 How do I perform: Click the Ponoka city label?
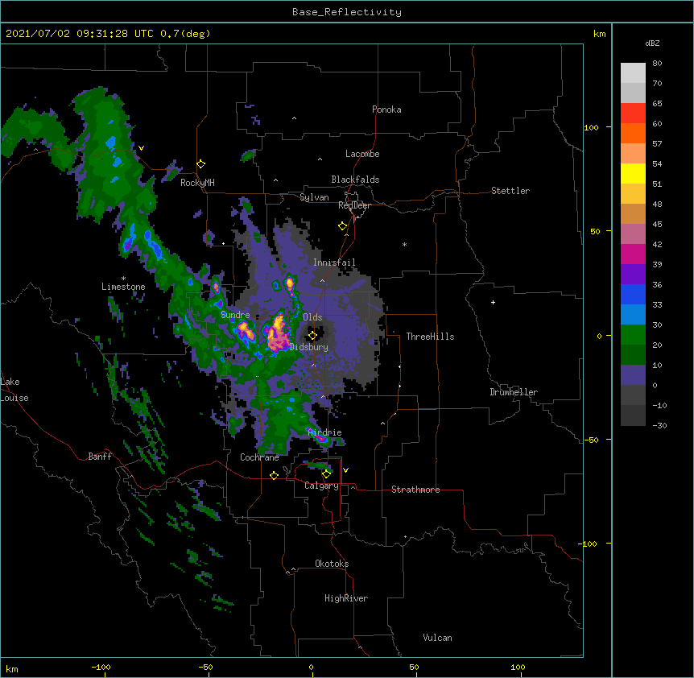[386, 110]
